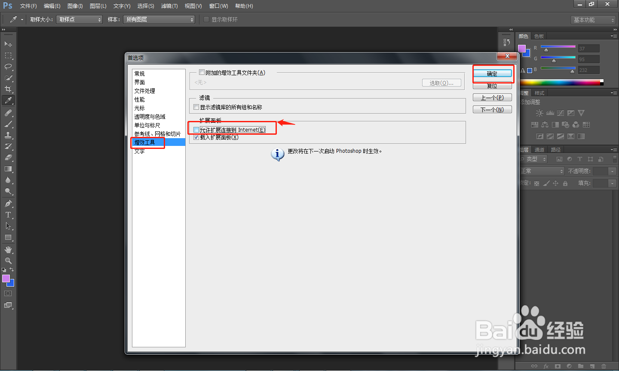
Task: Click the delete layer trash icon
Action: [x=604, y=366]
